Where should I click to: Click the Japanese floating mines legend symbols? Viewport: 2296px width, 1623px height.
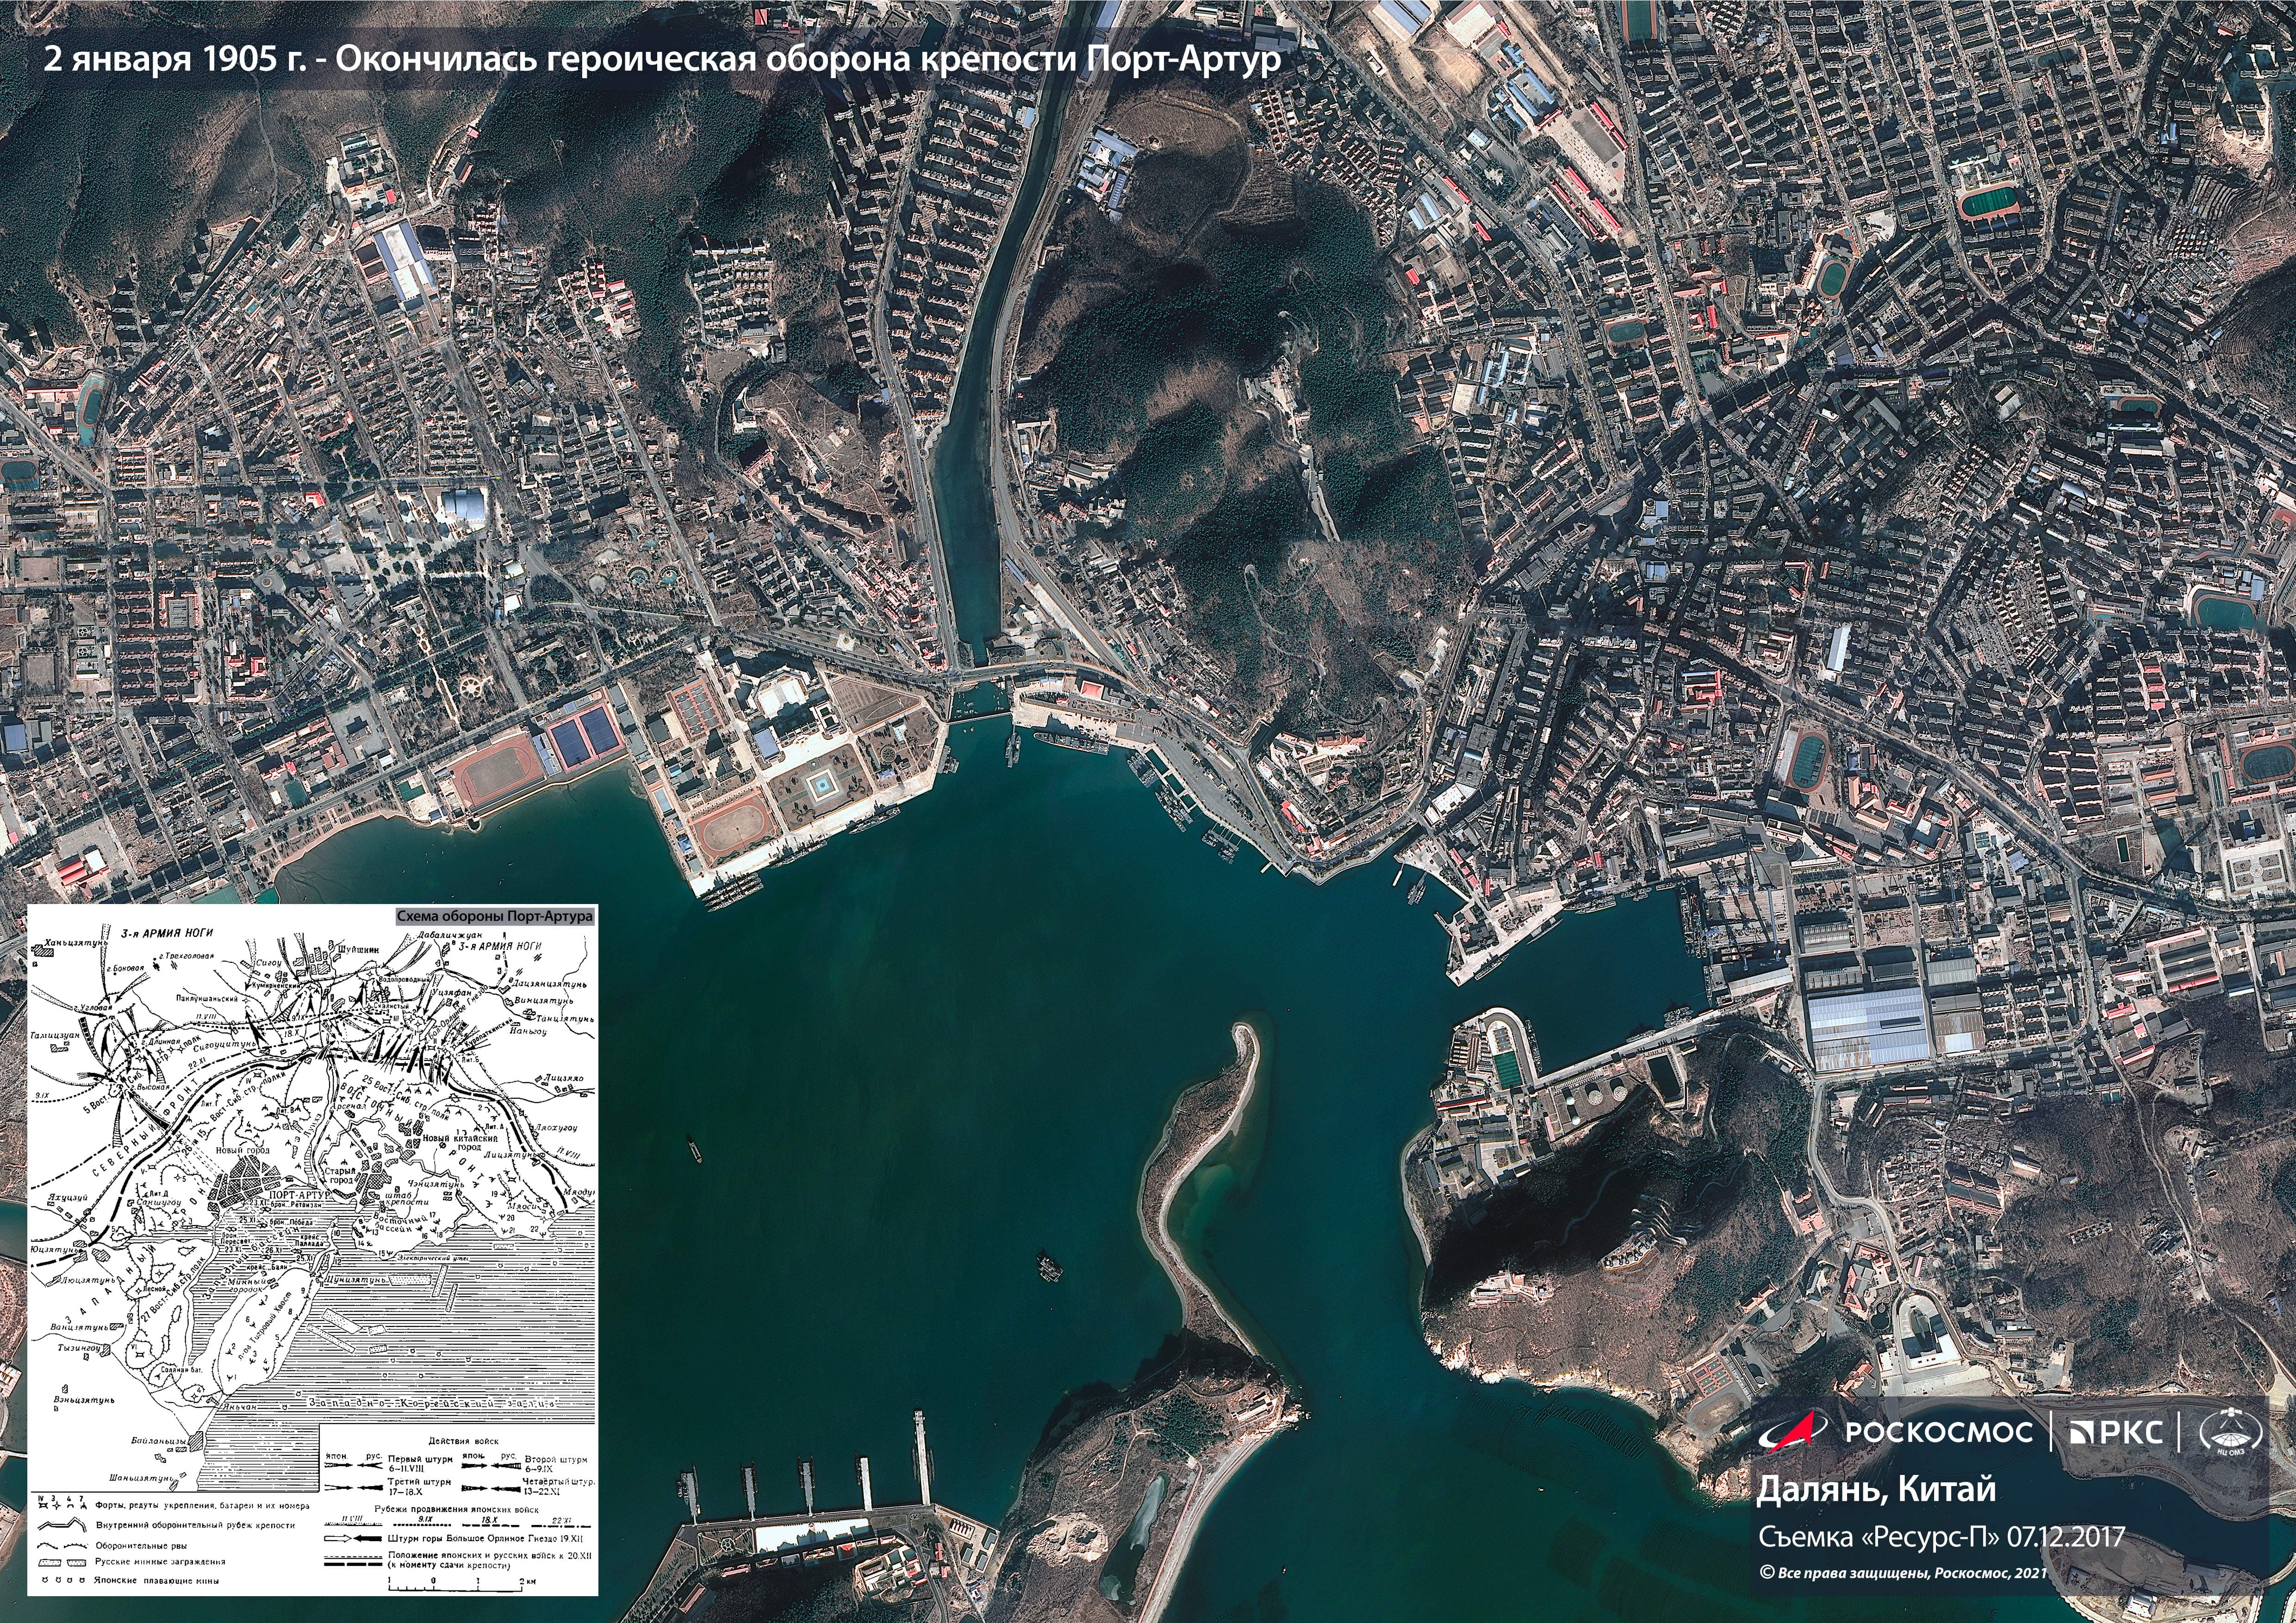point(64,1580)
